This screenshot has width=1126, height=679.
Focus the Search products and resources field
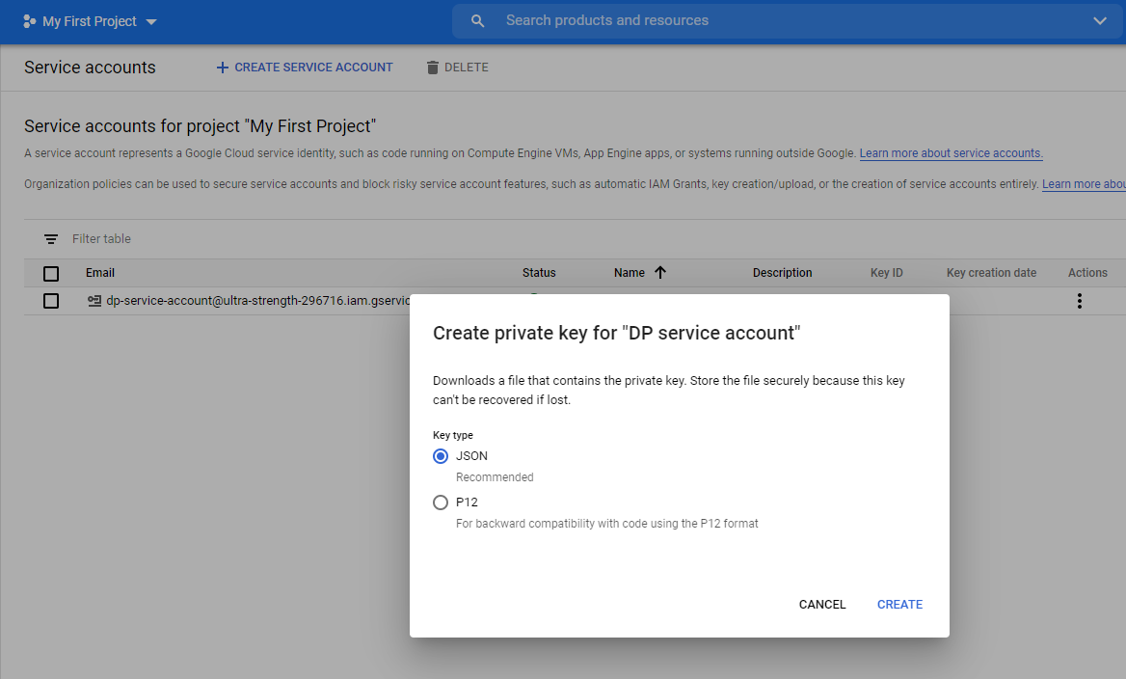point(787,21)
